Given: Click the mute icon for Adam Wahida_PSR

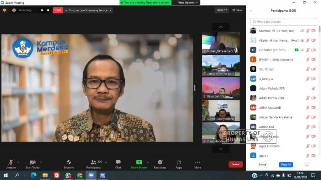Looking at the screenshot, I should [313, 89].
